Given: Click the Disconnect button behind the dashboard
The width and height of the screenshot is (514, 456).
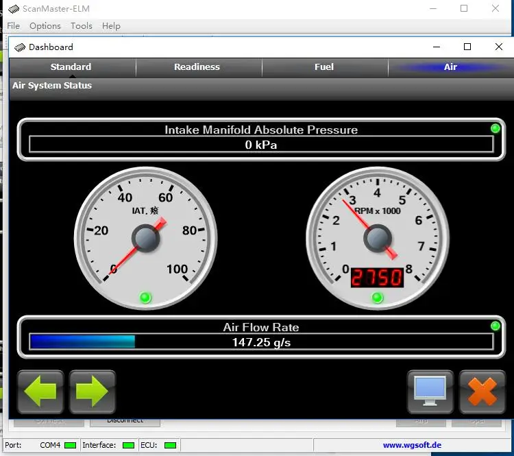Looking at the screenshot, I should 125,422.
